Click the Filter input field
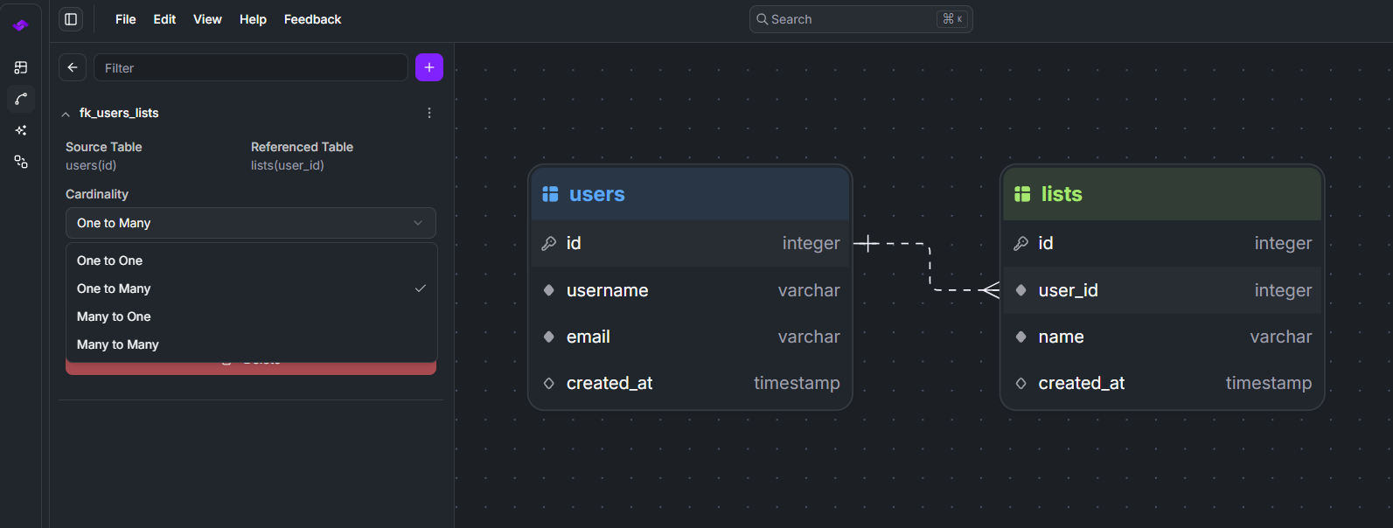 pyautogui.click(x=251, y=67)
